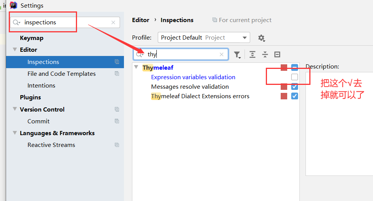Open the Plugins settings page
This screenshot has height=201, width=373.
(x=30, y=97)
